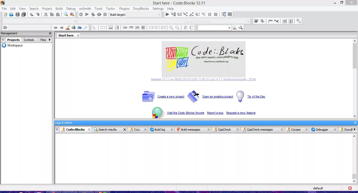Click the Save all files icon
This screenshot has height=193, width=358.
(24, 14)
